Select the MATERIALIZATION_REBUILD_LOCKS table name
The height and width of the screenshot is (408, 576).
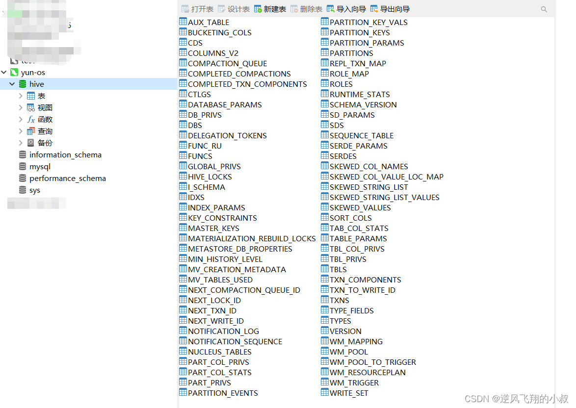point(252,238)
